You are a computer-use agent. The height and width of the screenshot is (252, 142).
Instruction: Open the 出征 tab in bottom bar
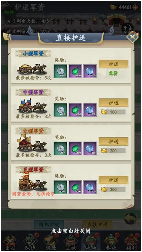coord(10,243)
